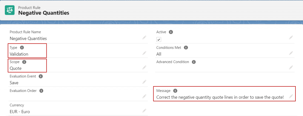Open the info tooltip next to Scope

click(24, 62)
